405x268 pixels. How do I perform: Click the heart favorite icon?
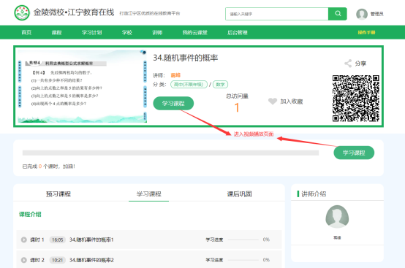[273, 101]
